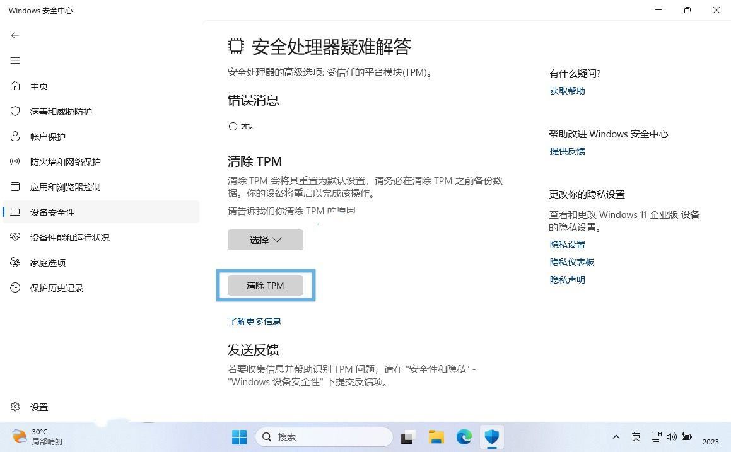The image size is (731, 452).
Task: Expand the 选择 reason dropdown
Action: point(265,240)
